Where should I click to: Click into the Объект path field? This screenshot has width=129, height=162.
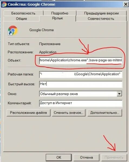tap(81, 60)
